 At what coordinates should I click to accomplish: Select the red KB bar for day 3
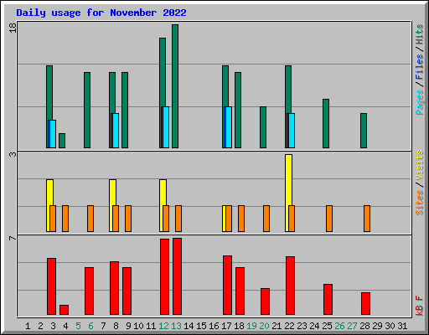point(51,286)
